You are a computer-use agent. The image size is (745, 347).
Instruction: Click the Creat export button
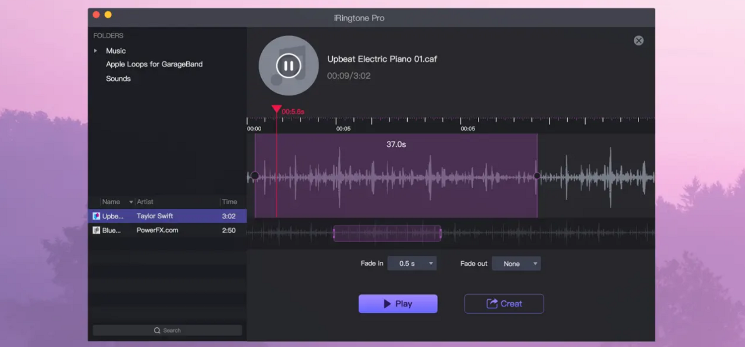504,304
